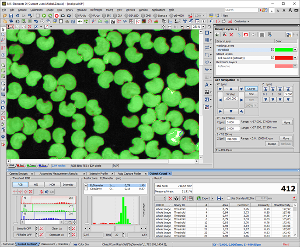Click the green Play/Live icon in toolbar
The height and width of the screenshot is (247, 300).
coord(44,15)
